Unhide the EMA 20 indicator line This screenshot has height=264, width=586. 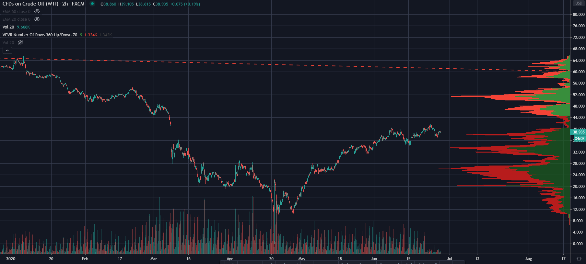click(x=37, y=19)
